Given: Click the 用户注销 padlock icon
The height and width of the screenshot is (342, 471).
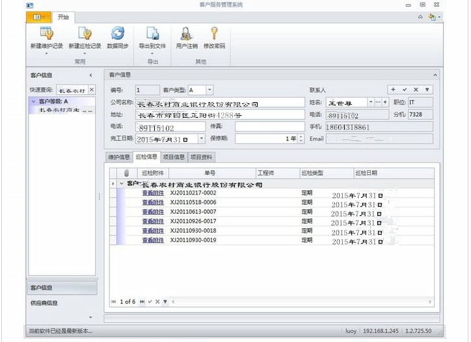Looking at the screenshot, I should coord(187,33).
